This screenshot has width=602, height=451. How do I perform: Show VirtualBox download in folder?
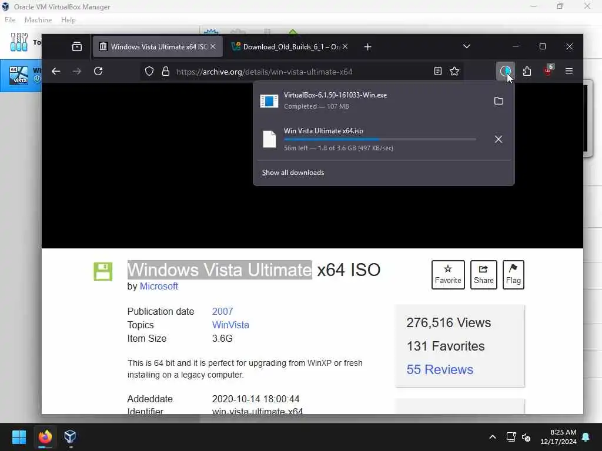click(499, 101)
